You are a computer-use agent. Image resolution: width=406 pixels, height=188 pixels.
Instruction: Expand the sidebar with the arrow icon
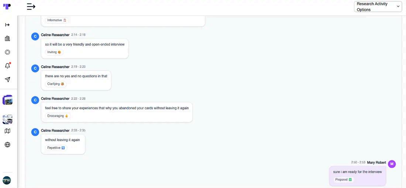(7, 25)
